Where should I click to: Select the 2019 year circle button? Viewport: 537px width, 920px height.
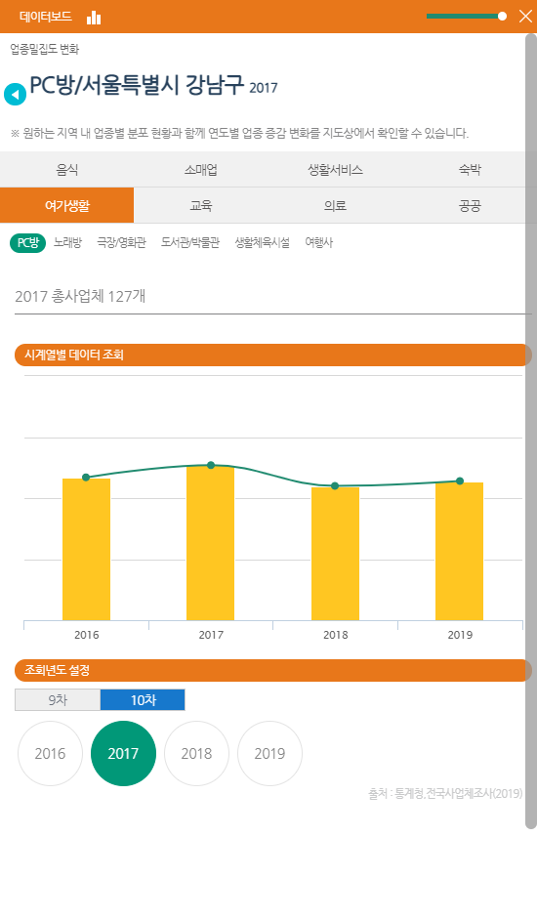(x=269, y=753)
